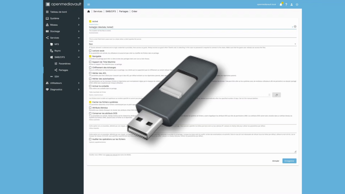The width and height of the screenshot is (345, 194).
Task: Enable the Lecture seule checkbox
Action: tap(90, 51)
